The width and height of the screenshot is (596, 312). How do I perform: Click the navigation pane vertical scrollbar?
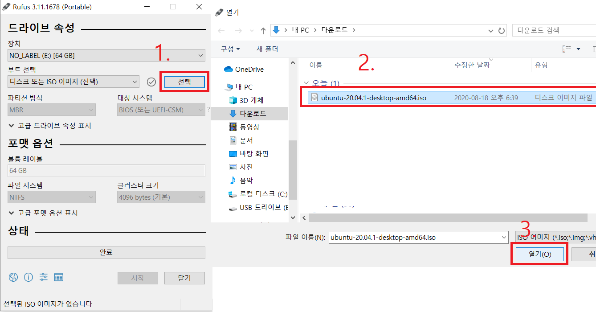[293, 169]
